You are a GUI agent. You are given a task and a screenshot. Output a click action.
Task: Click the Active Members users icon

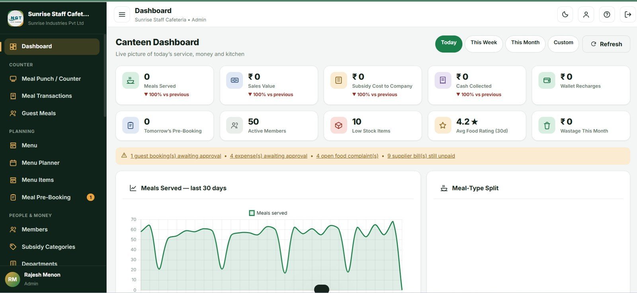234,125
